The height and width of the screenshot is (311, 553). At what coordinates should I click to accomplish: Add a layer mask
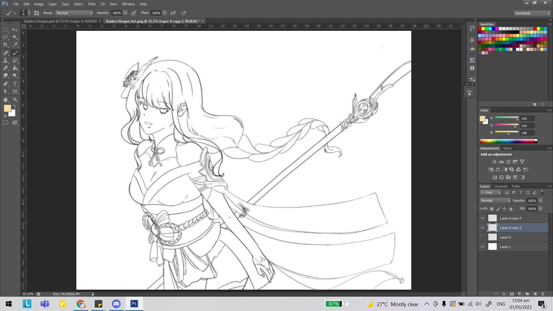(x=512, y=293)
